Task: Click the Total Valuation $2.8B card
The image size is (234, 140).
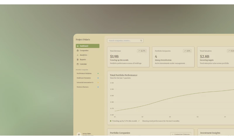Action: (x=216, y=57)
